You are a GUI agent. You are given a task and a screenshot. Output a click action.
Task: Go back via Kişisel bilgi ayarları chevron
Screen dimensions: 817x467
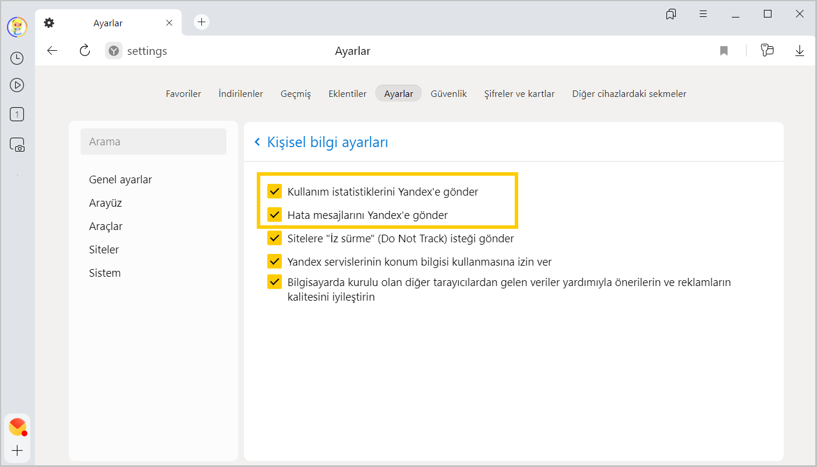257,142
